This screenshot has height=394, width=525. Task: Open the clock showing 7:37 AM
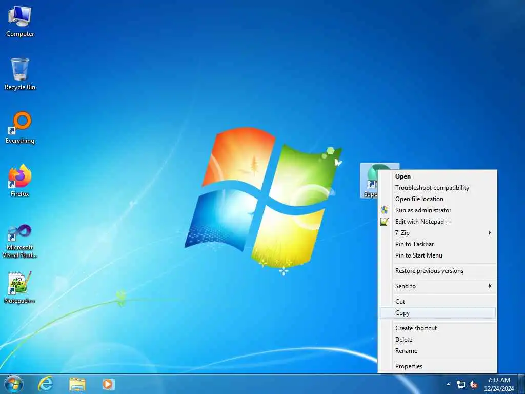[x=498, y=384]
